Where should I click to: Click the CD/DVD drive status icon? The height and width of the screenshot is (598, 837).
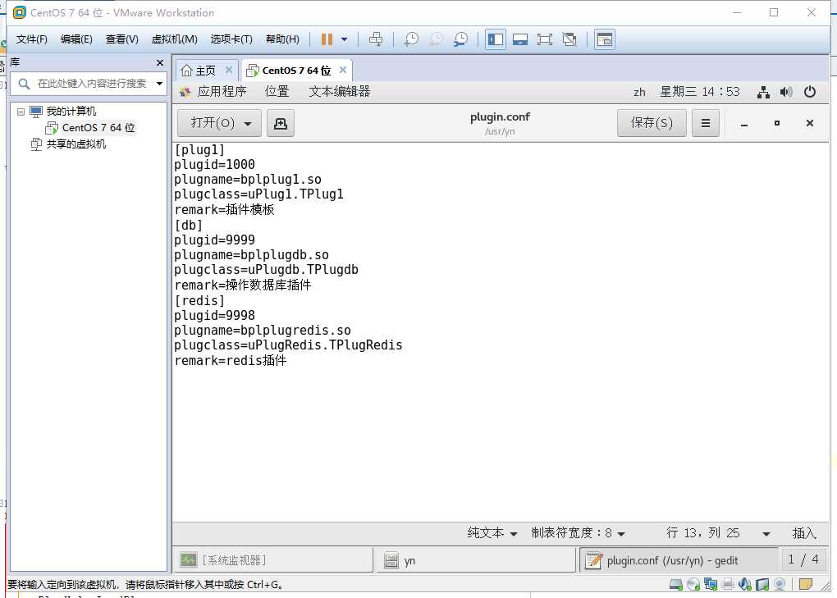(x=693, y=584)
